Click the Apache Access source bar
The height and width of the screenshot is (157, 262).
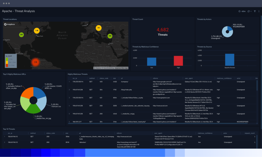[x=230, y=60]
